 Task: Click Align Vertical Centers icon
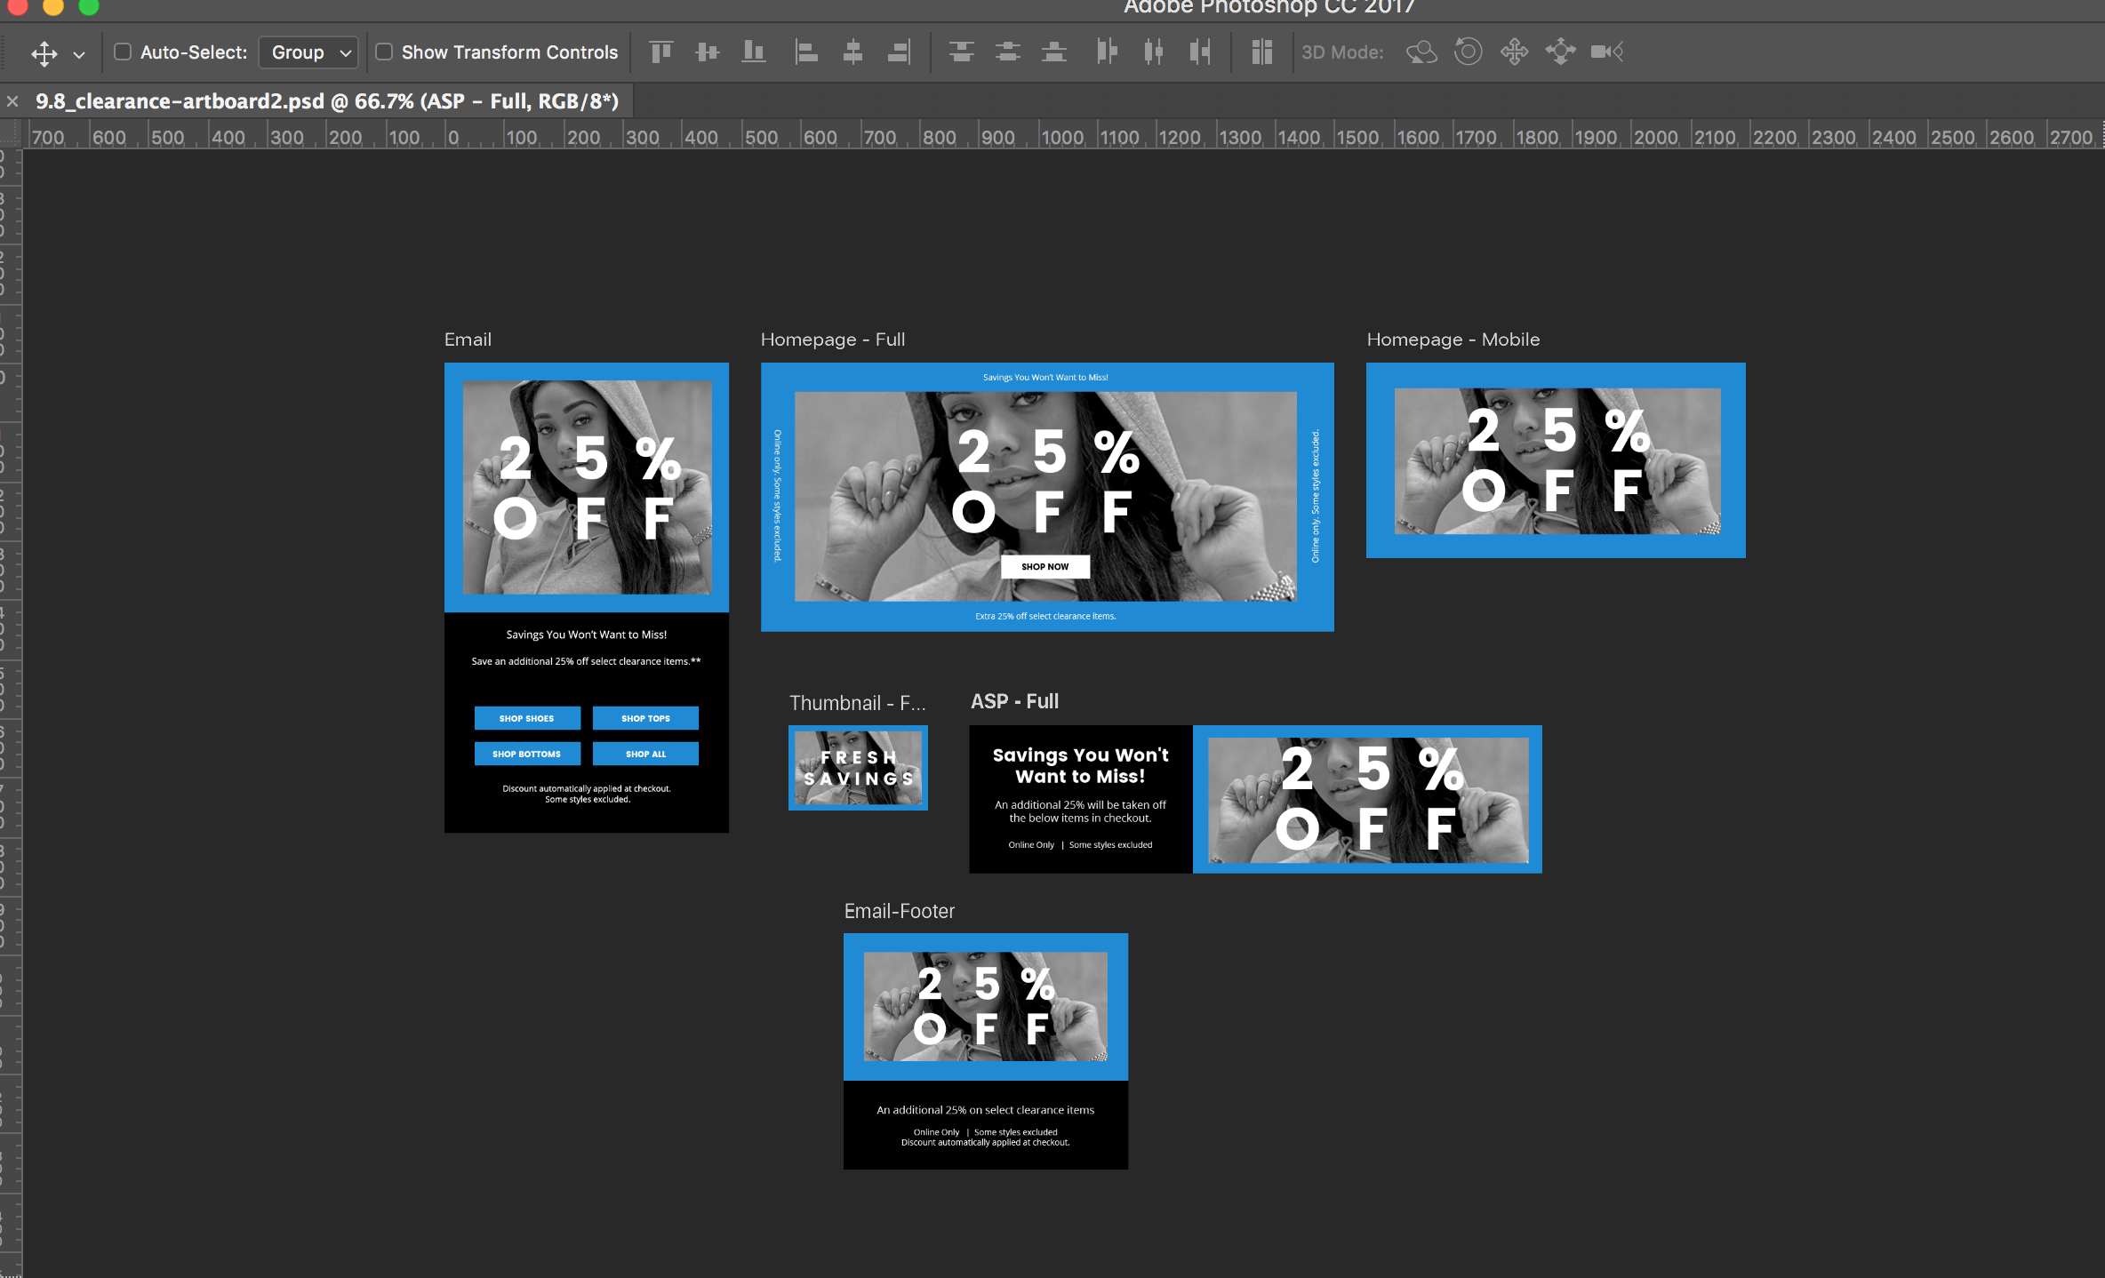tap(707, 52)
